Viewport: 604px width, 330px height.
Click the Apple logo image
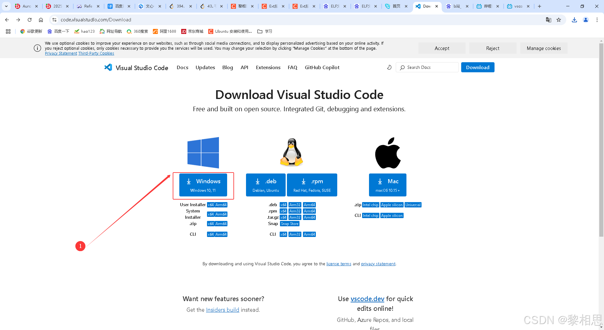(388, 153)
